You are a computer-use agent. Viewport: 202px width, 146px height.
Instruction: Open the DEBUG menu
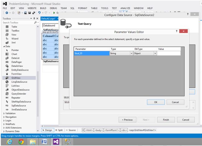pyautogui.click(x=53, y=8)
